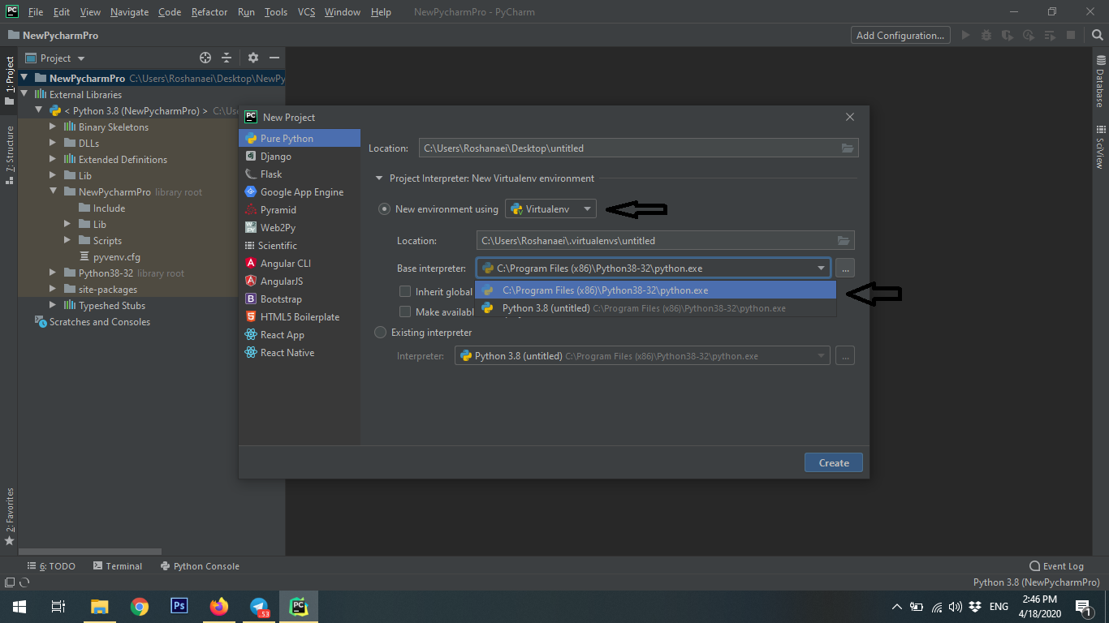This screenshot has height=623, width=1109.
Task: Open the Existing interpreter combo box
Action: [x=642, y=356]
